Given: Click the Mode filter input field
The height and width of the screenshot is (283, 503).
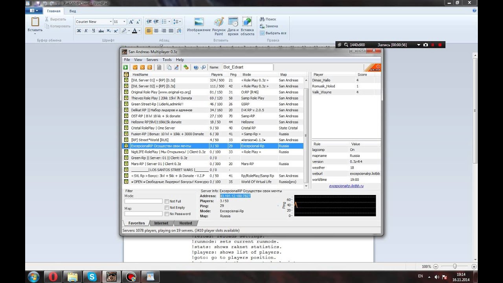Looking at the screenshot, I should pos(143,201).
